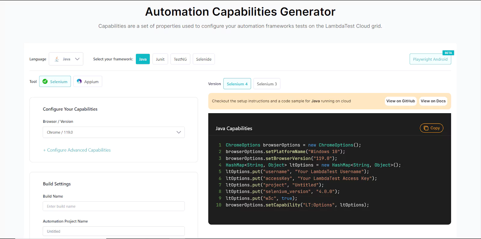Open the Language dropdown chevron
Screen dimensions: 481x239
(77, 59)
